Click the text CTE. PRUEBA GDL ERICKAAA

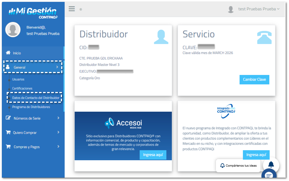point(101,58)
